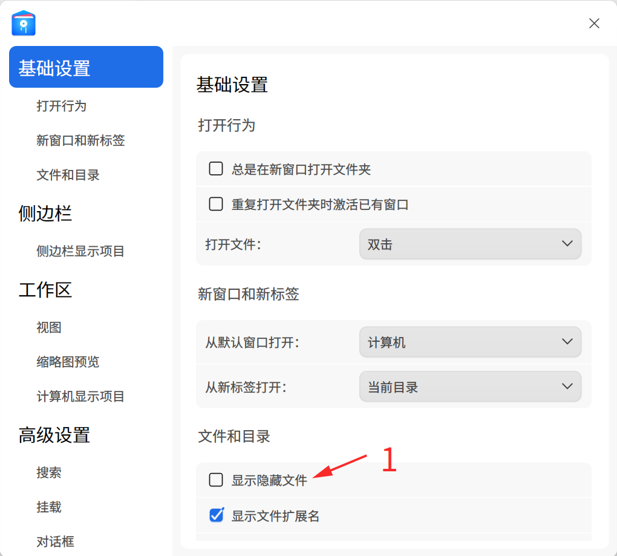Go to 计算机显示项目 in the sidebar
The width and height of the screenshot is (617, 556).
80,397
